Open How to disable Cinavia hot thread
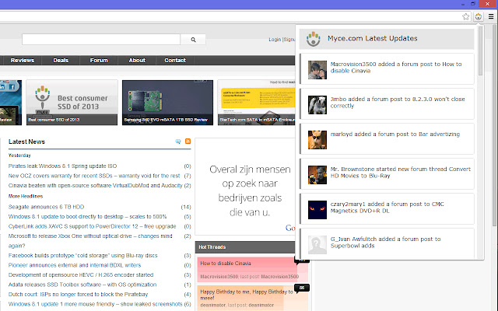The image size is (498, 311). (x=226, y=264)
